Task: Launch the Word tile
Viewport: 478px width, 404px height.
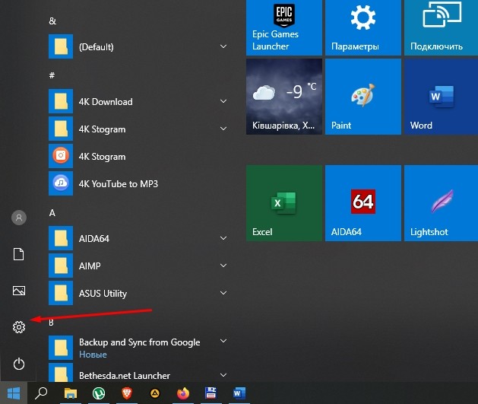Action: [x=441, y=97]
